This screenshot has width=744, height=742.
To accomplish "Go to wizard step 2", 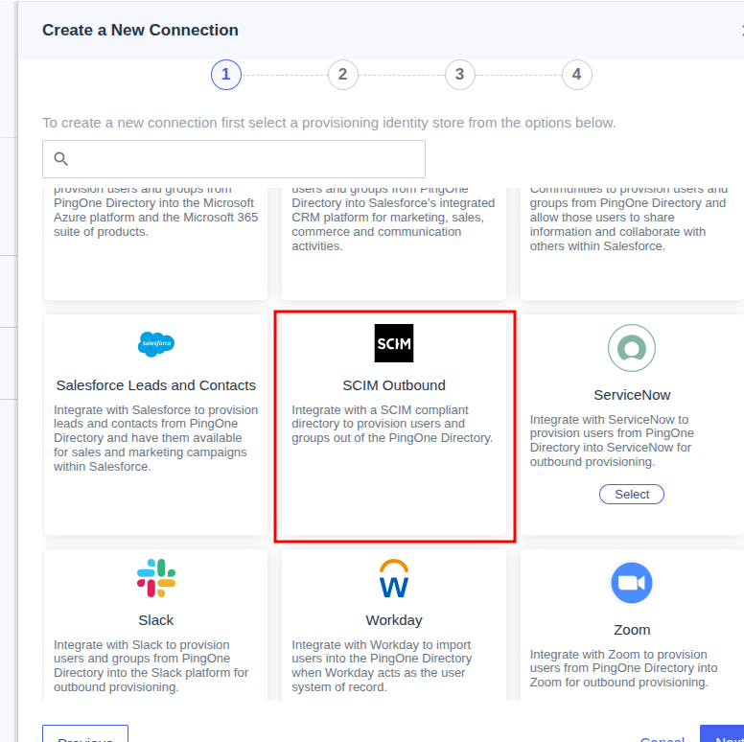I will [342, 75].
